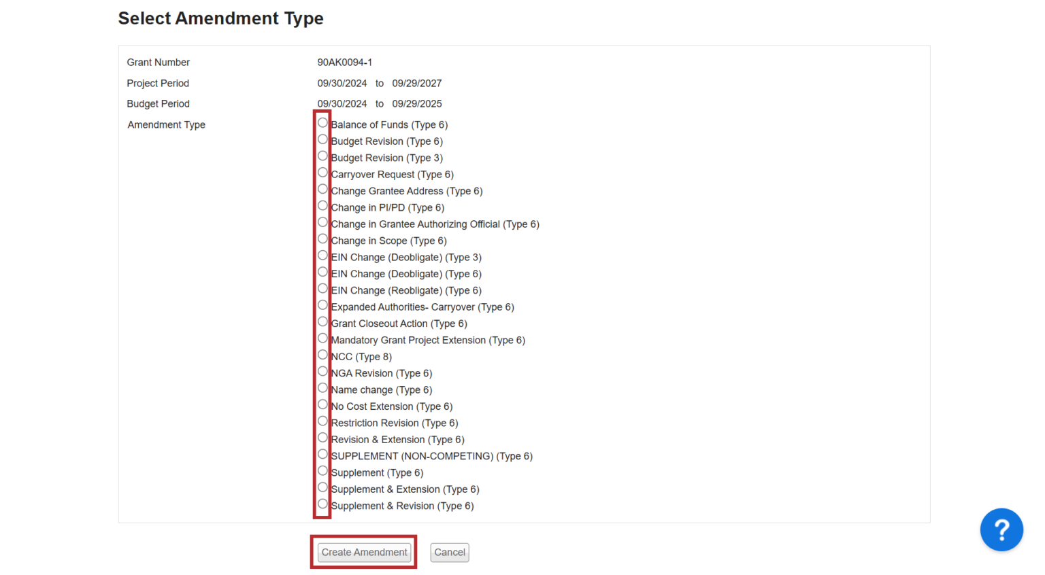Pick Supplement & Revision (Type 6)
Screen dimensions: 1045x575
[x=322, y=504]
